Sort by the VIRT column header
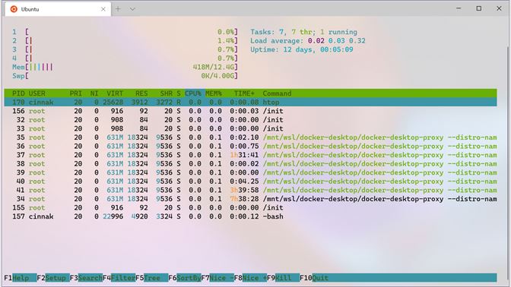Viewport: 511px width, 287px height. pos(115,93)
